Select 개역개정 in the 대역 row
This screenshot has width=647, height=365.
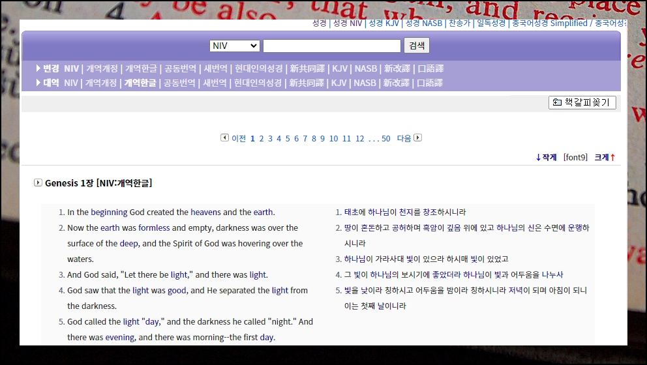[x=101, y=83]
